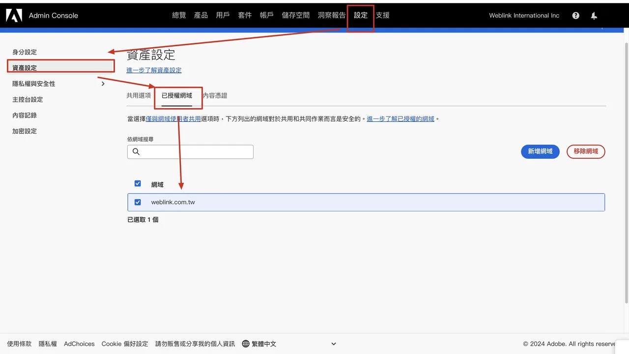Click the Adobe logo icon
629x354 pixels.
click(x=14, y=15)
